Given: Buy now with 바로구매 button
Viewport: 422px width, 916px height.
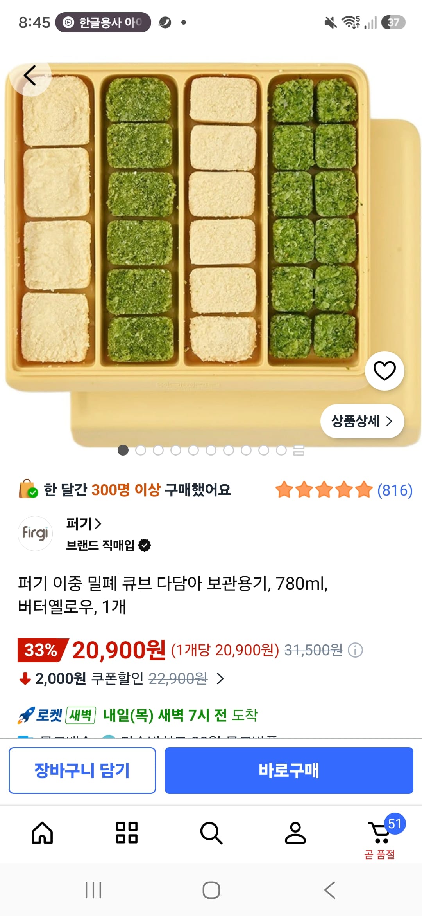Looking at the screenshot, I should (289, 770).
